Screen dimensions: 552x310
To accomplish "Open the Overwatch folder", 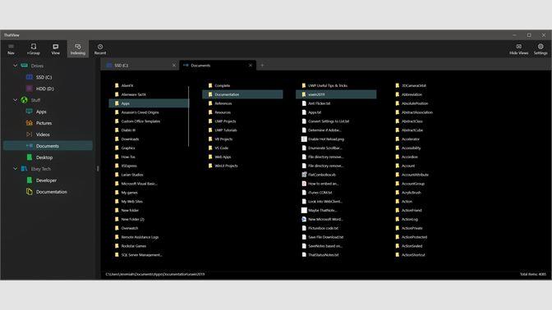I will [149, 228].
